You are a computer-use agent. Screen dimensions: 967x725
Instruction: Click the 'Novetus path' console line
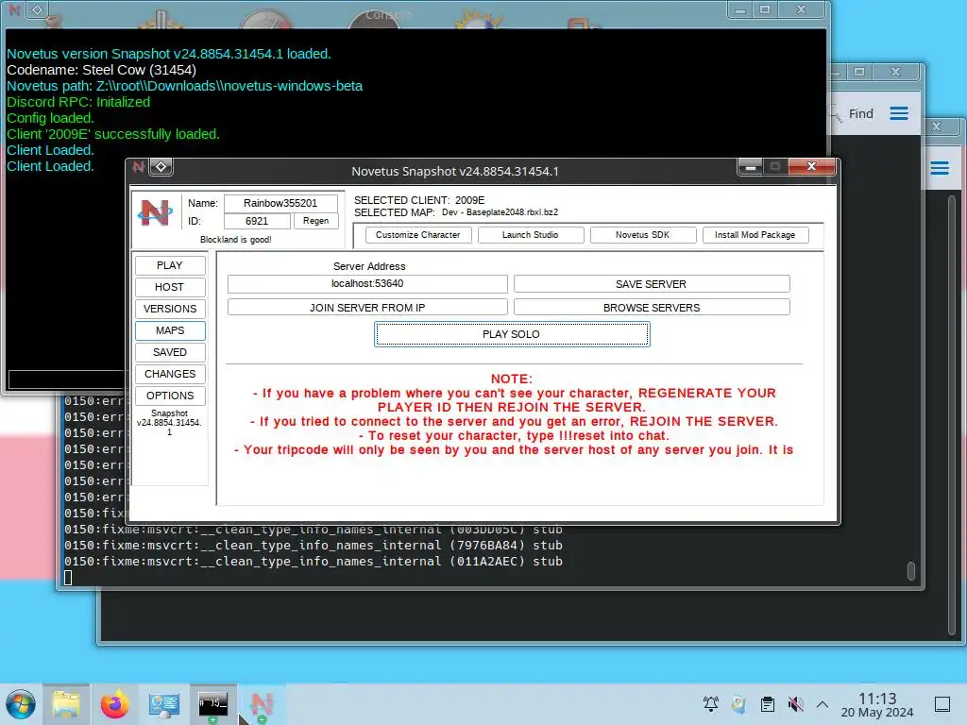pyautogui.click(x=184, y=86)
